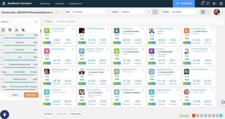Open the Period Last update dropdown

(x=183, y=12)
